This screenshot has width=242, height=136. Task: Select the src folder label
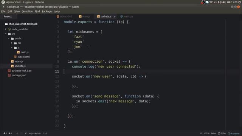coord(13,34)
